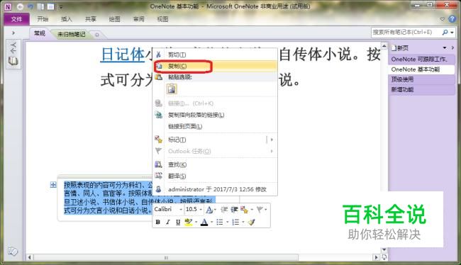Apply bullet list from the mini toolbar
461x265 pixels.
220,222
